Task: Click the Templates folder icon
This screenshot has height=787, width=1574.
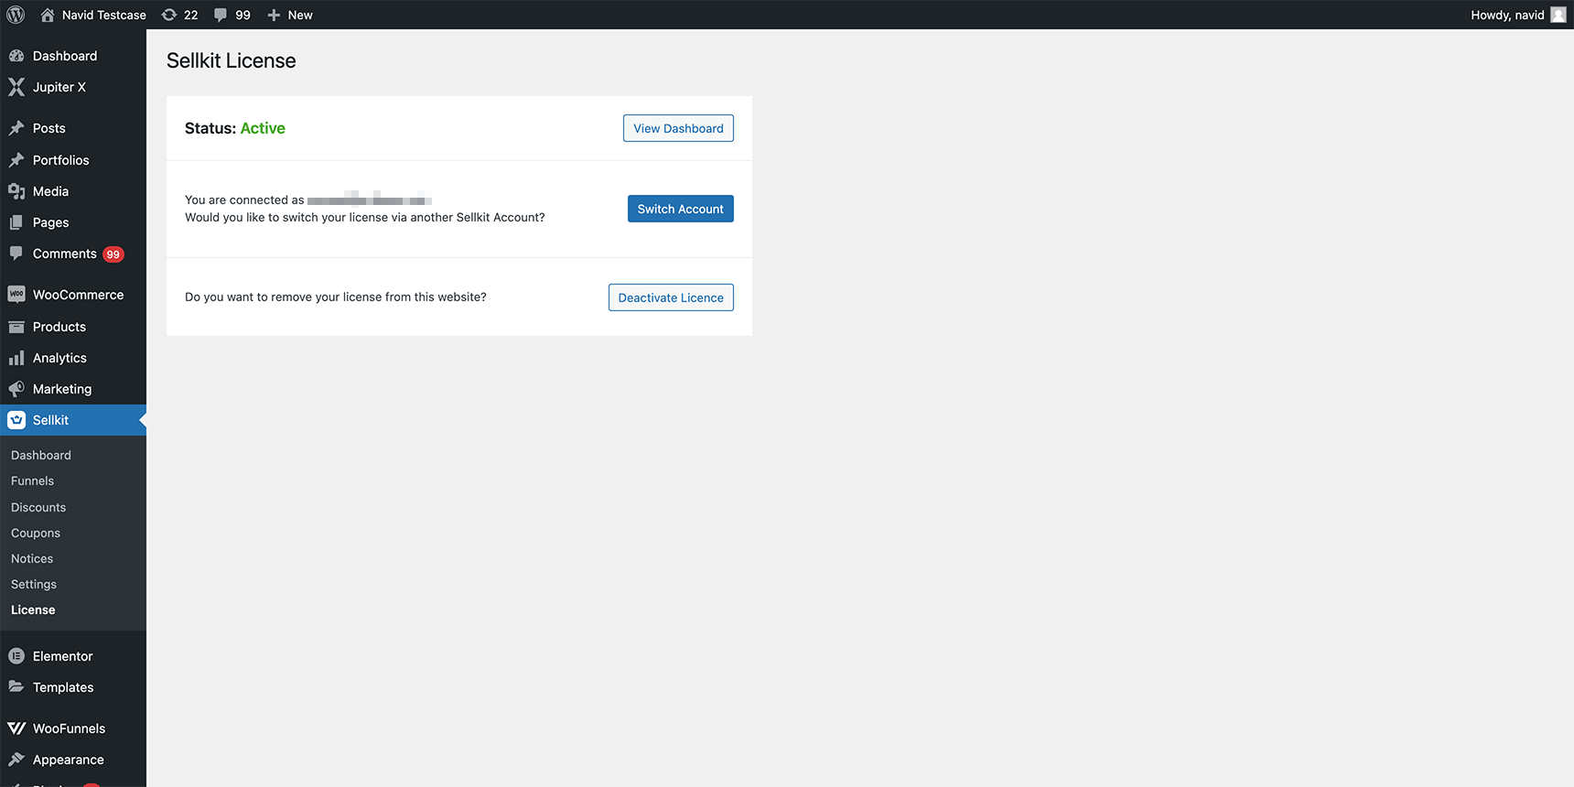Action: tap(16, 687)
